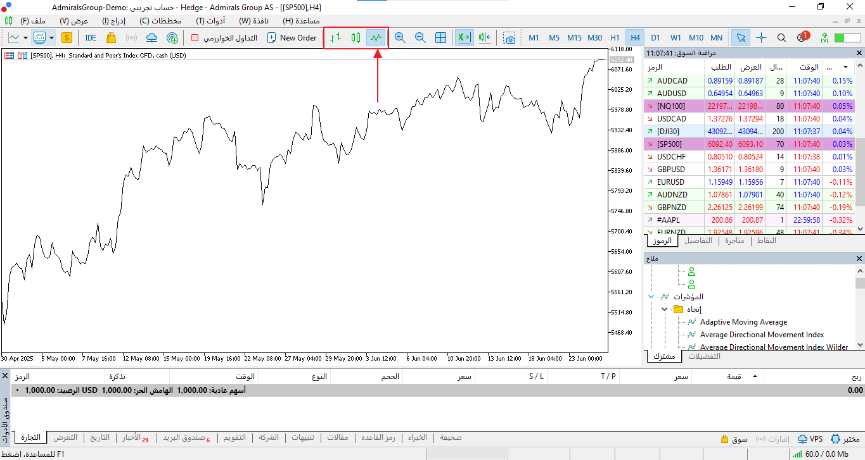Switch timeframe to D1

click(x=655, y=38)
